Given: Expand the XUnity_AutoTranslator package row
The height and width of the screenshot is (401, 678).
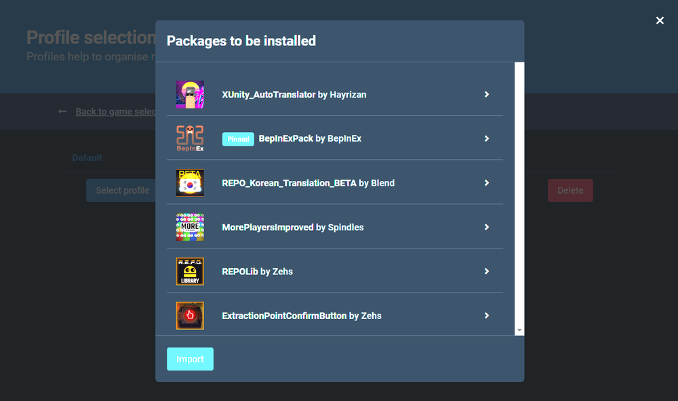Looking at the screenshot, I should (487, 95).
